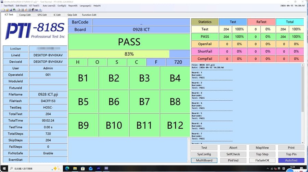Screen dimensions: 308x172
Task: Switch to the Comp Edit tab
Action: (25, 15)
